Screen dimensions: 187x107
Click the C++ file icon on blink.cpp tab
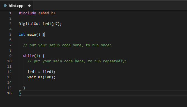click(6, 6)
